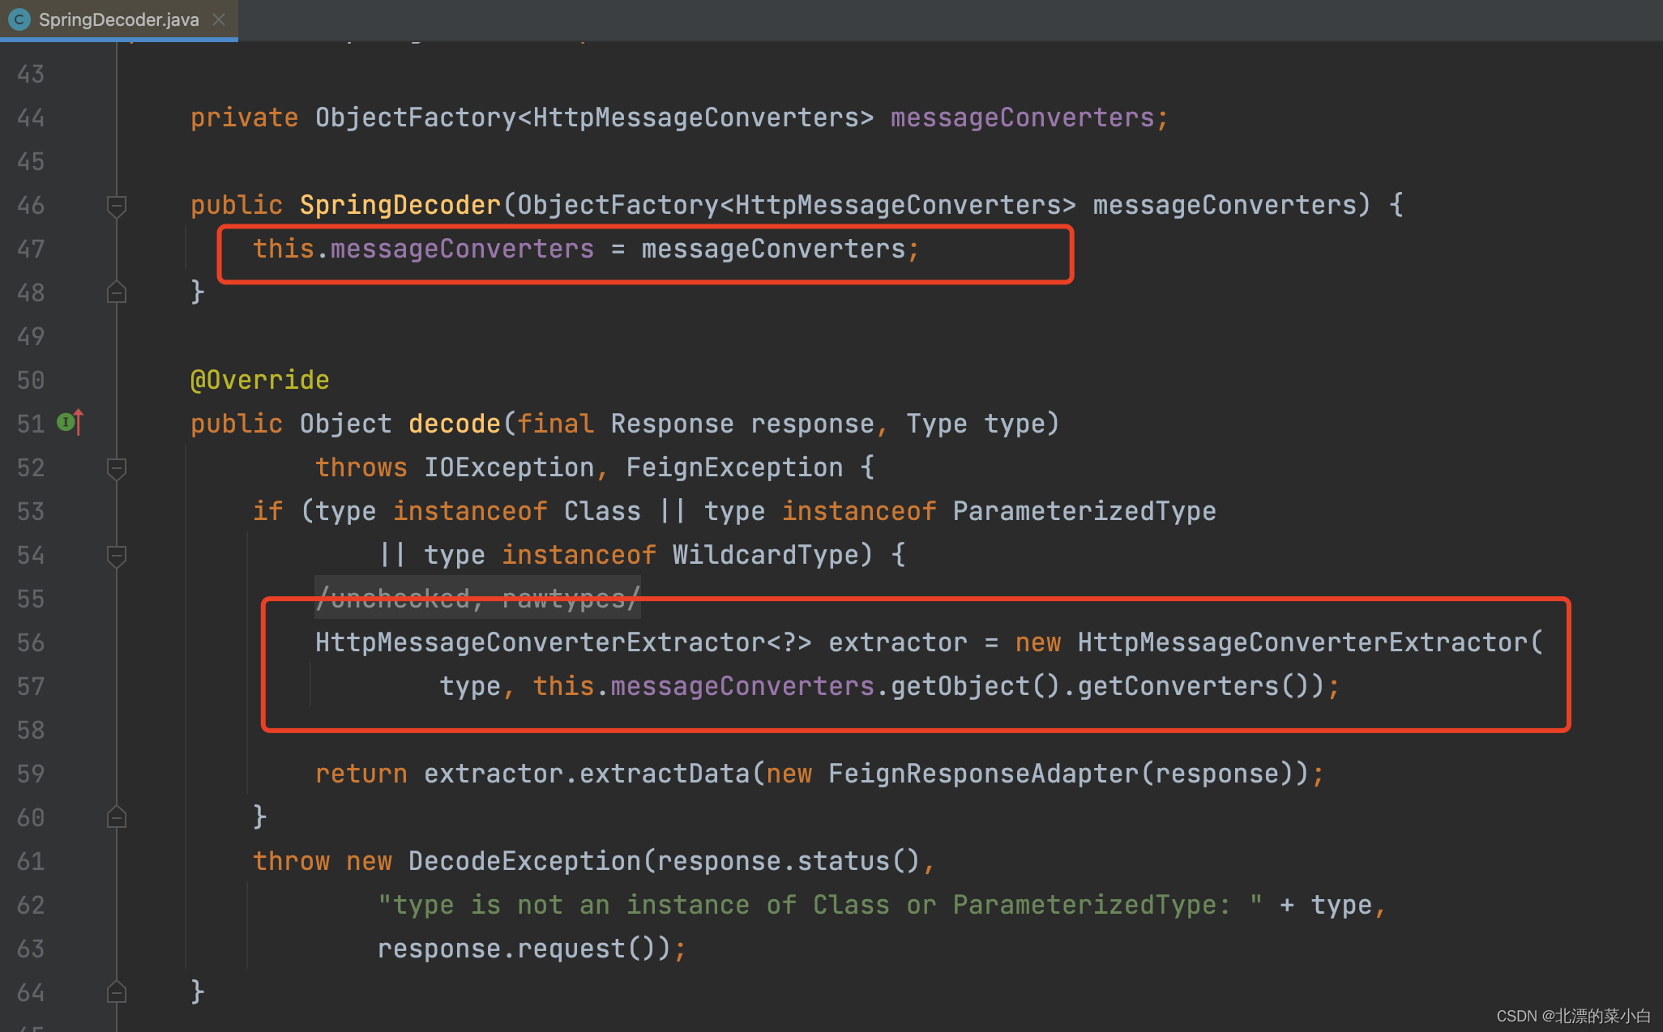
Task: Click extractData method call on line 59
Action: [665, 774]
